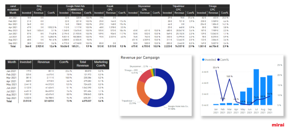Click the Skyscanner 2,1% donut label
This screenshot has width=291, height=131.
pos(139,66)
